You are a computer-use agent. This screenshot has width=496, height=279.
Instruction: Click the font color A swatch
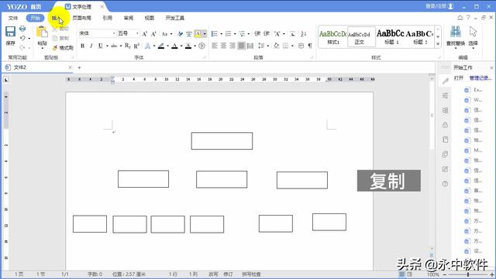coord(174,46)
